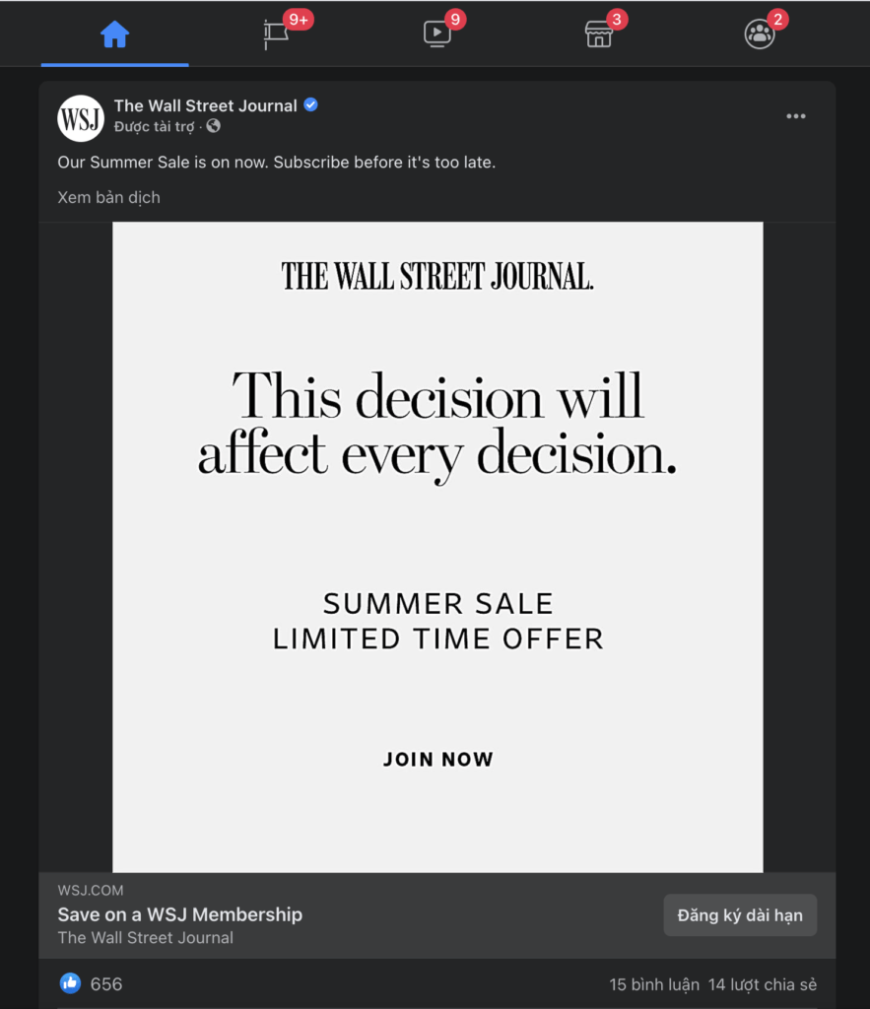Go to the Facebook Home tab
The width and height of the screenshot is (870, 1009).
tap(114, 34)
